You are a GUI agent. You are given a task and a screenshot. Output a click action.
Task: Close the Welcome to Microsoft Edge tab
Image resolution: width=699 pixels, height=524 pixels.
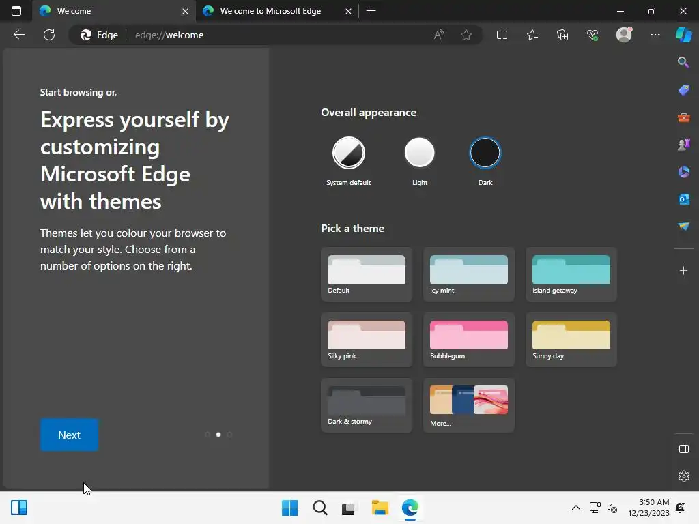[348, 11]
